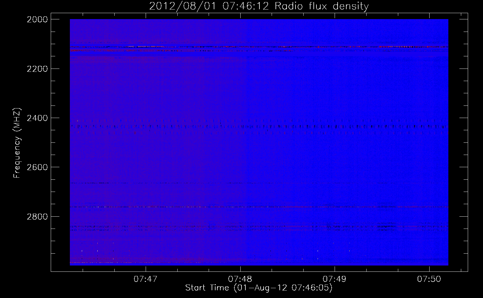Click the 'Start Time (01-Aug-12 07:46:05)' axis label
The image size is (483, 298).
[x=259, y=288]
